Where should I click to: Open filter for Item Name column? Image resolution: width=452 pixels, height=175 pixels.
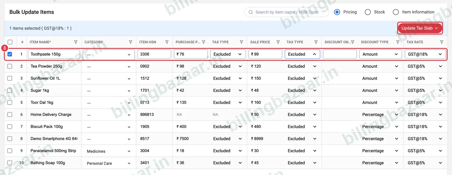coord(76,42)
